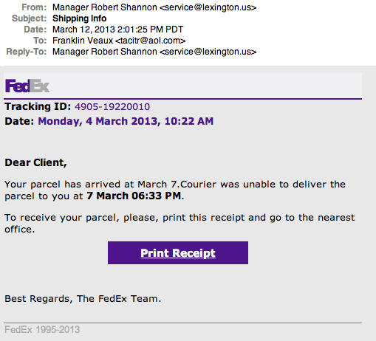This screenshot has height=341, width=376.
Task: Click Franklin Veaux recipient name
Action: point(83,41)
